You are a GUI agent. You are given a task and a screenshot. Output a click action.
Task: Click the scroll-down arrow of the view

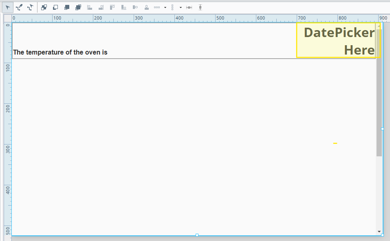click(379, 232)
